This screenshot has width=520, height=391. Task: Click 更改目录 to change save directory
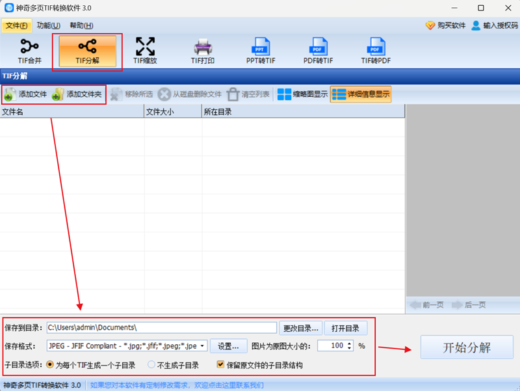(300, 327)
